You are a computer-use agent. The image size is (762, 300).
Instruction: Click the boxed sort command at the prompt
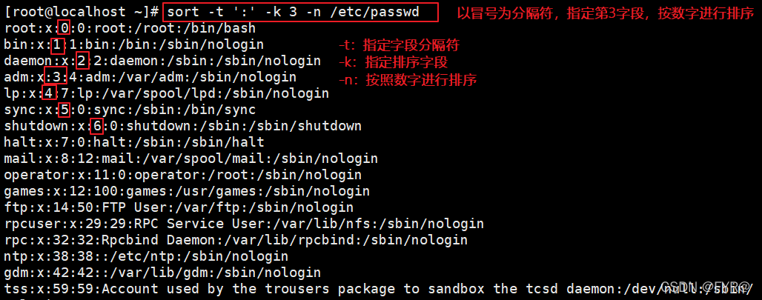300,12
